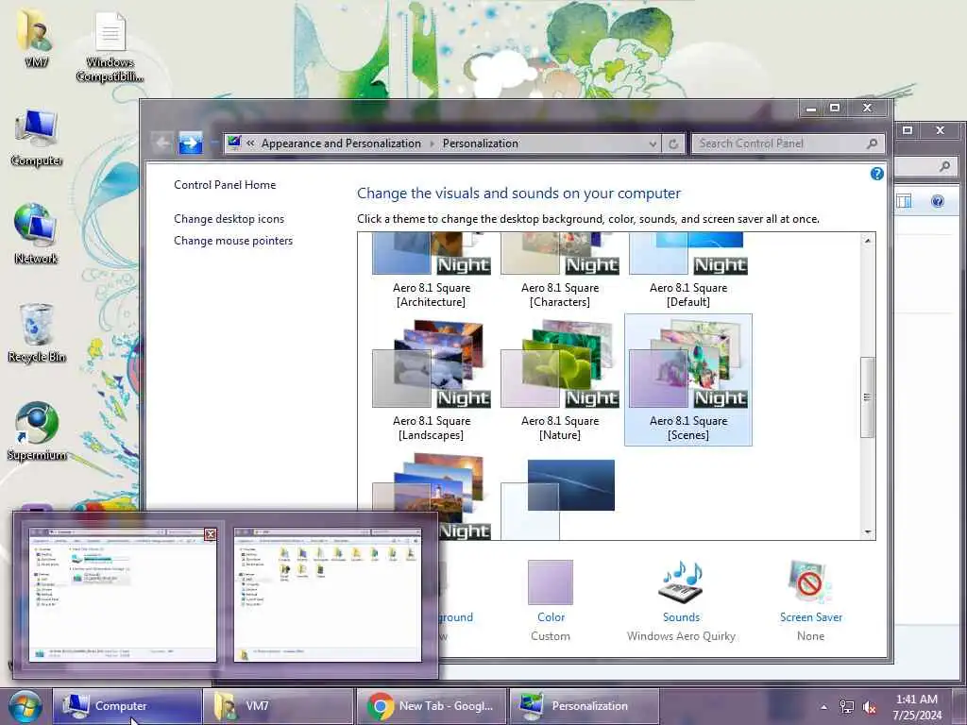Open Change desktop icons link

(229, 219)
